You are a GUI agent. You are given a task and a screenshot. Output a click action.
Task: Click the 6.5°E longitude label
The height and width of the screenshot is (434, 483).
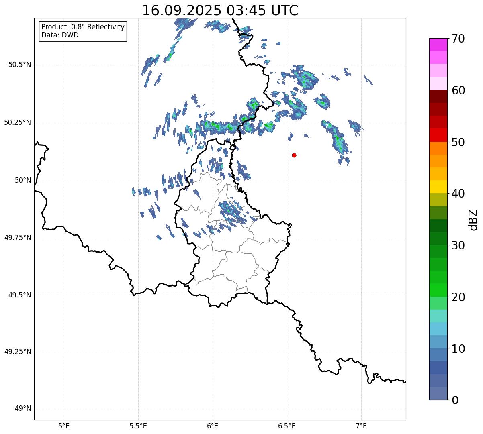click(287, 426)
